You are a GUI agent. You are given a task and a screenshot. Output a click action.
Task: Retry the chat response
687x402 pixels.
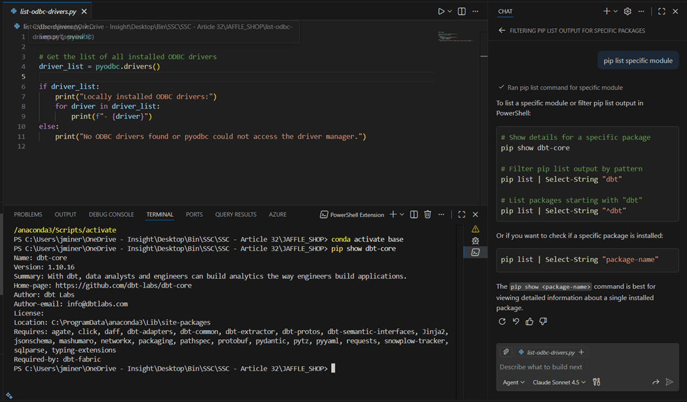tap(502, 321)
